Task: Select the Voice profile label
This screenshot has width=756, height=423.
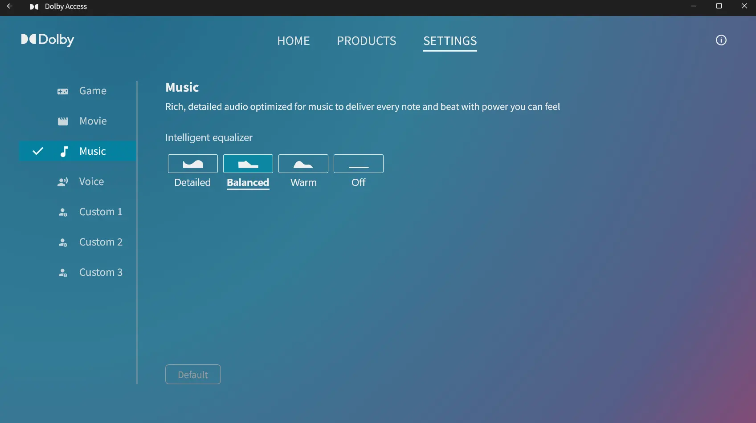Action: (x=91, y=181)
